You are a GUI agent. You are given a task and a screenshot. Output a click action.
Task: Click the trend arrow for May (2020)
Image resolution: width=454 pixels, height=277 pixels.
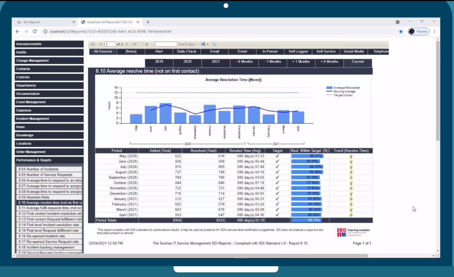tap(351, 156)
